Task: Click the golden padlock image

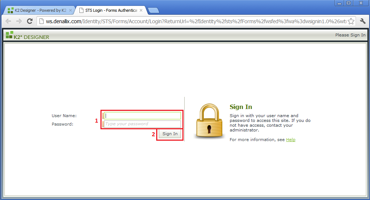Action: click(209, 121)
